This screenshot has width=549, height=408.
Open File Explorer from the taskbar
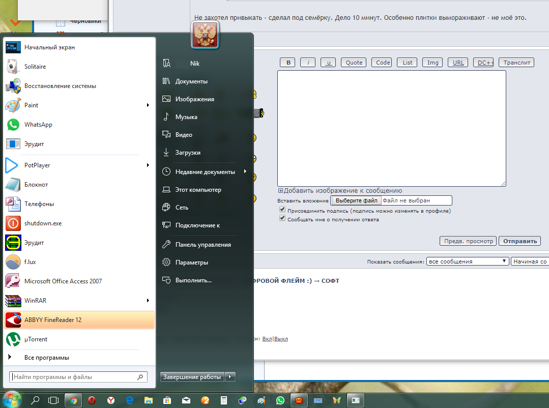click(149, 400)
